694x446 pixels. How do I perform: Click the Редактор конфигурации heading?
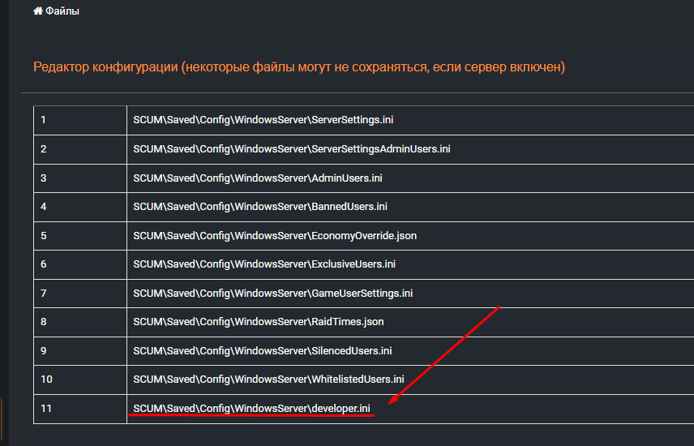click(x=298, y=66)
